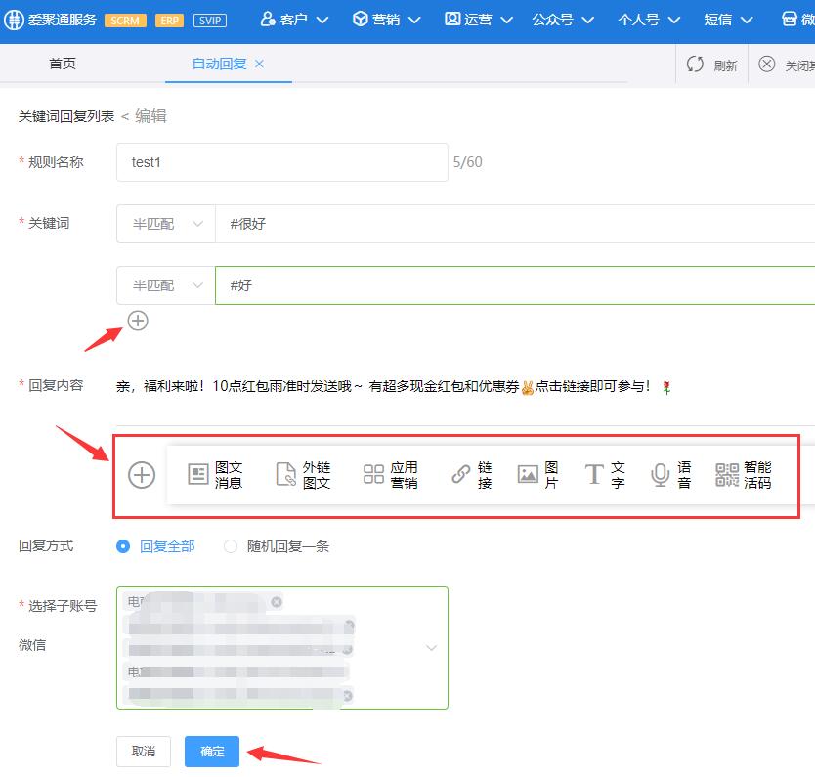This screenshot has height=777, width=815.
Task: Open the first 半匹配 match-type dropdown
Action: click(164, 223)
